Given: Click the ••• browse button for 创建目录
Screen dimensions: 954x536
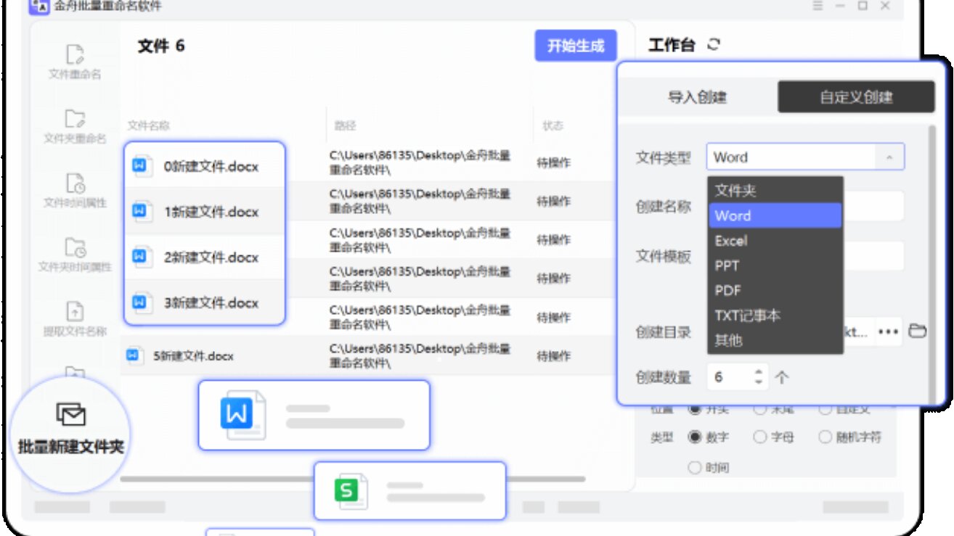Looking at the screenshot, I should coord(889,331).
